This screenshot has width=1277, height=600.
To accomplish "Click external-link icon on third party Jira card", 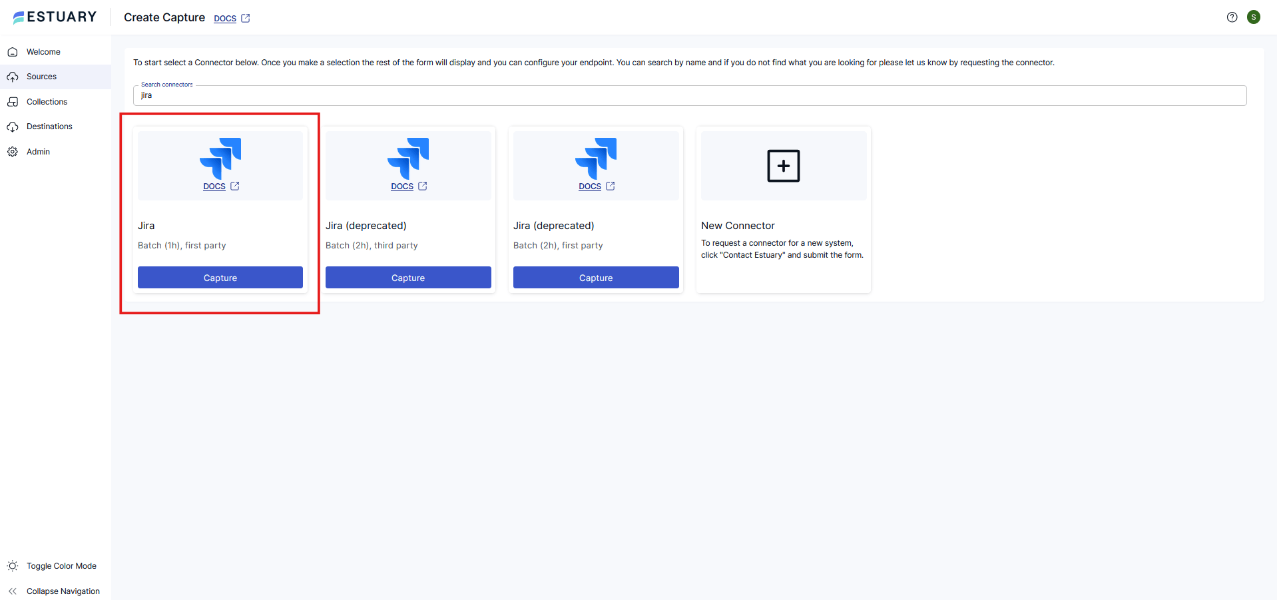I will coord(423,186).
